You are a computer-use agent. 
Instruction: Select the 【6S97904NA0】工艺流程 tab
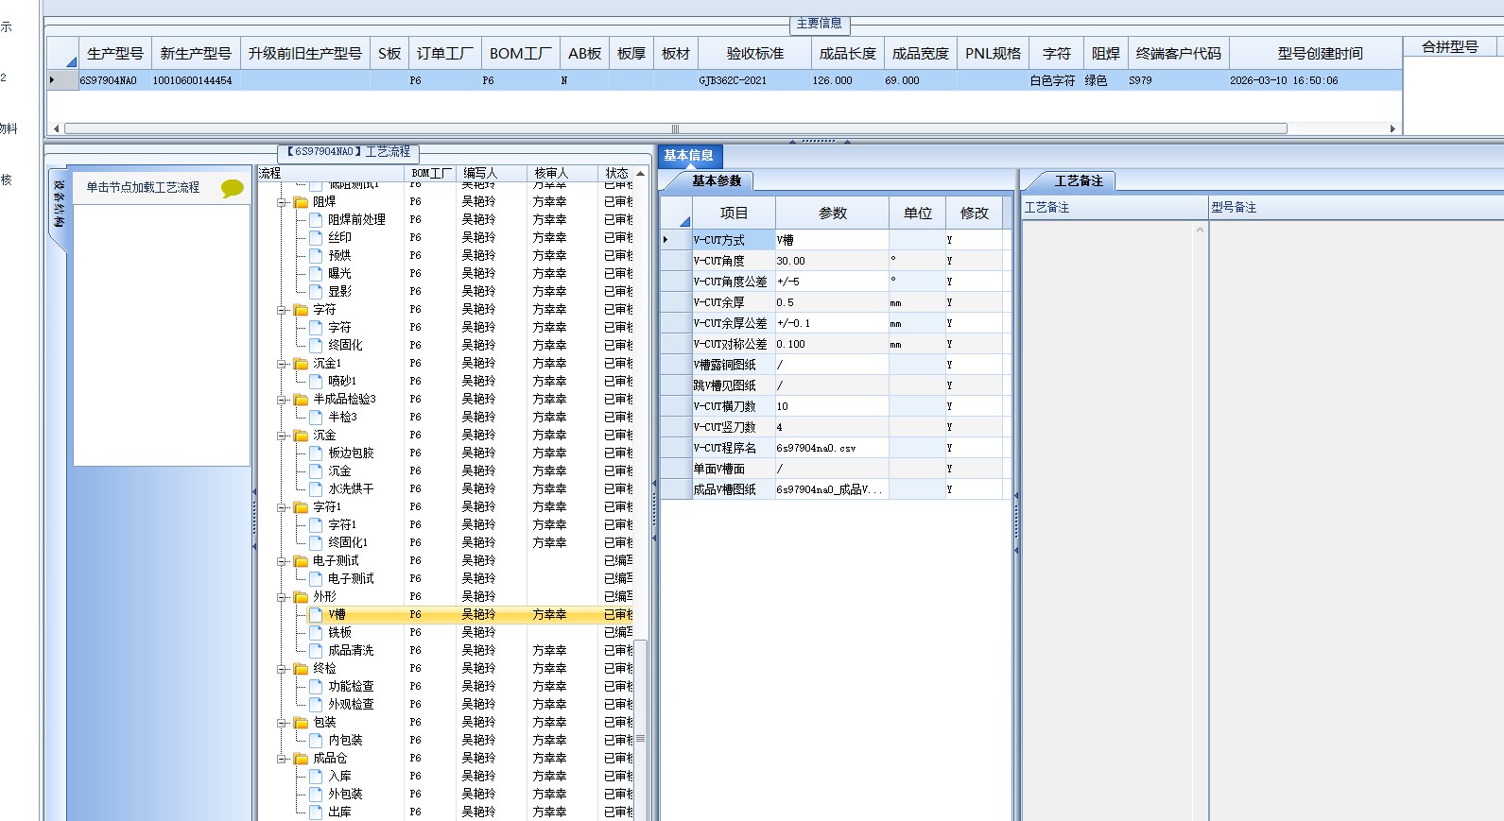pyautogui.click(x=349, y=151)
